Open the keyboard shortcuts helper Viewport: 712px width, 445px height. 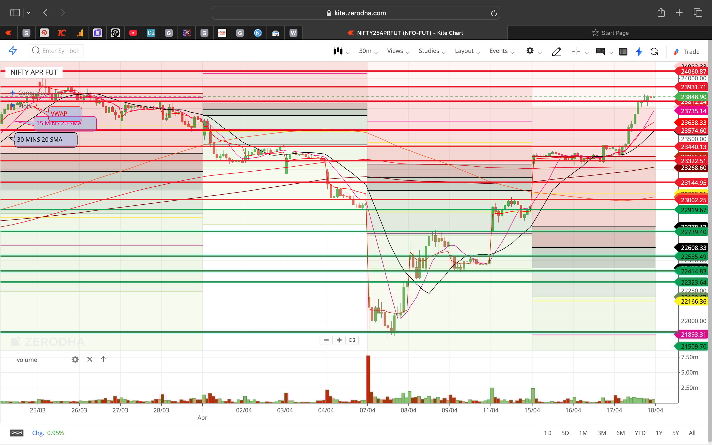[17, 433]
